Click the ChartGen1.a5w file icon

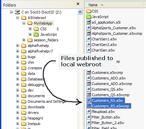(x=89, y=39)
